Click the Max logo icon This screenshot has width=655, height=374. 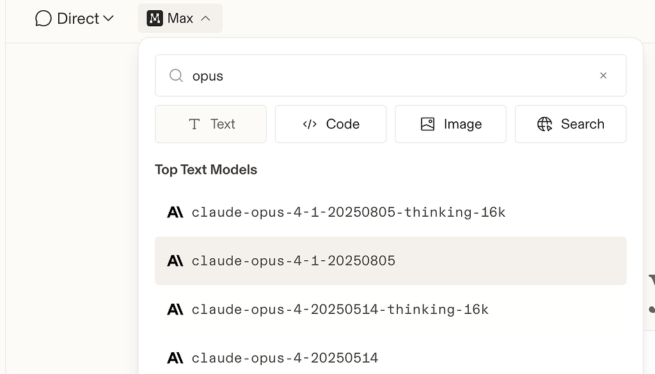[x=155, y=19]
